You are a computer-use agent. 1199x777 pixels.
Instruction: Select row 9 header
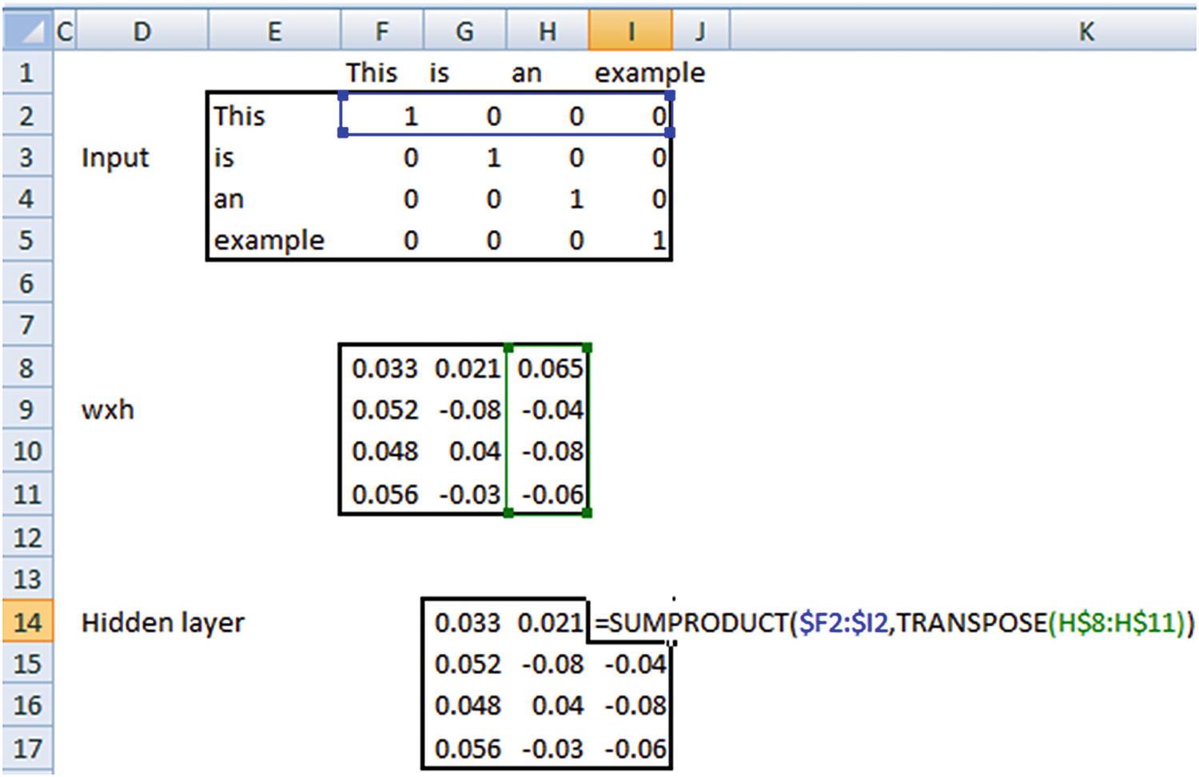28,410
